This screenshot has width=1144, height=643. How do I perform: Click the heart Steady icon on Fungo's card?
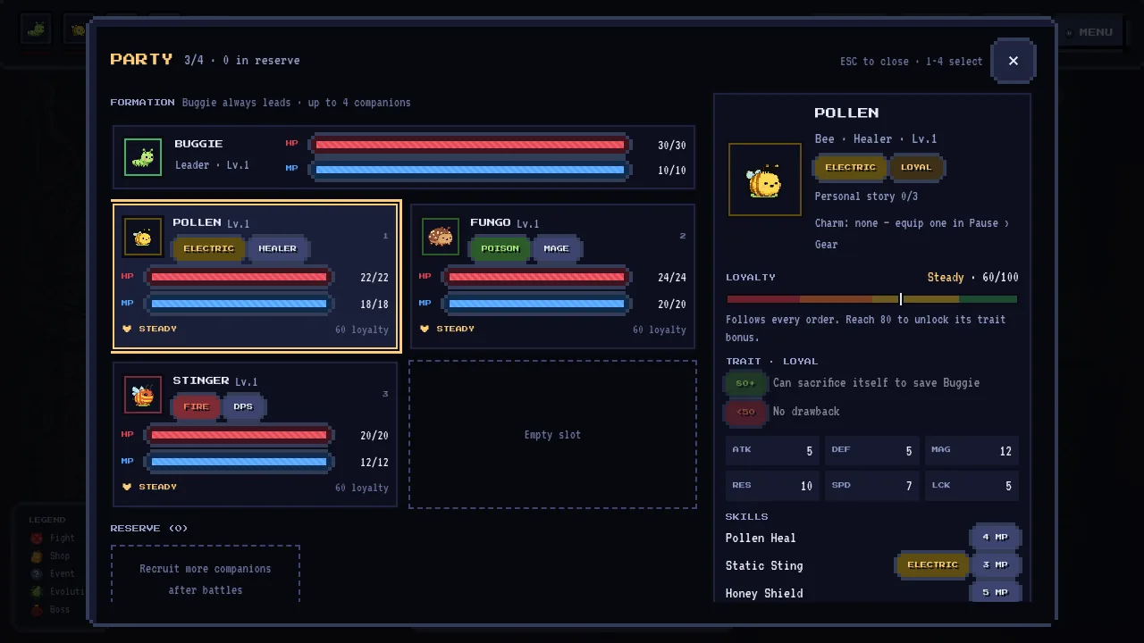pos(425,329)
